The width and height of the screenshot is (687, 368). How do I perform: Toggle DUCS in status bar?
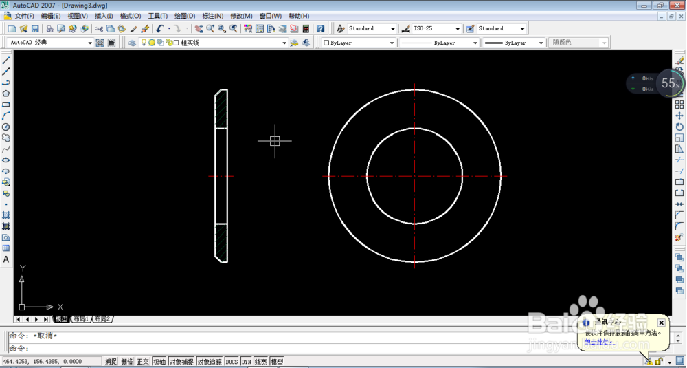[x=232, y=362]
